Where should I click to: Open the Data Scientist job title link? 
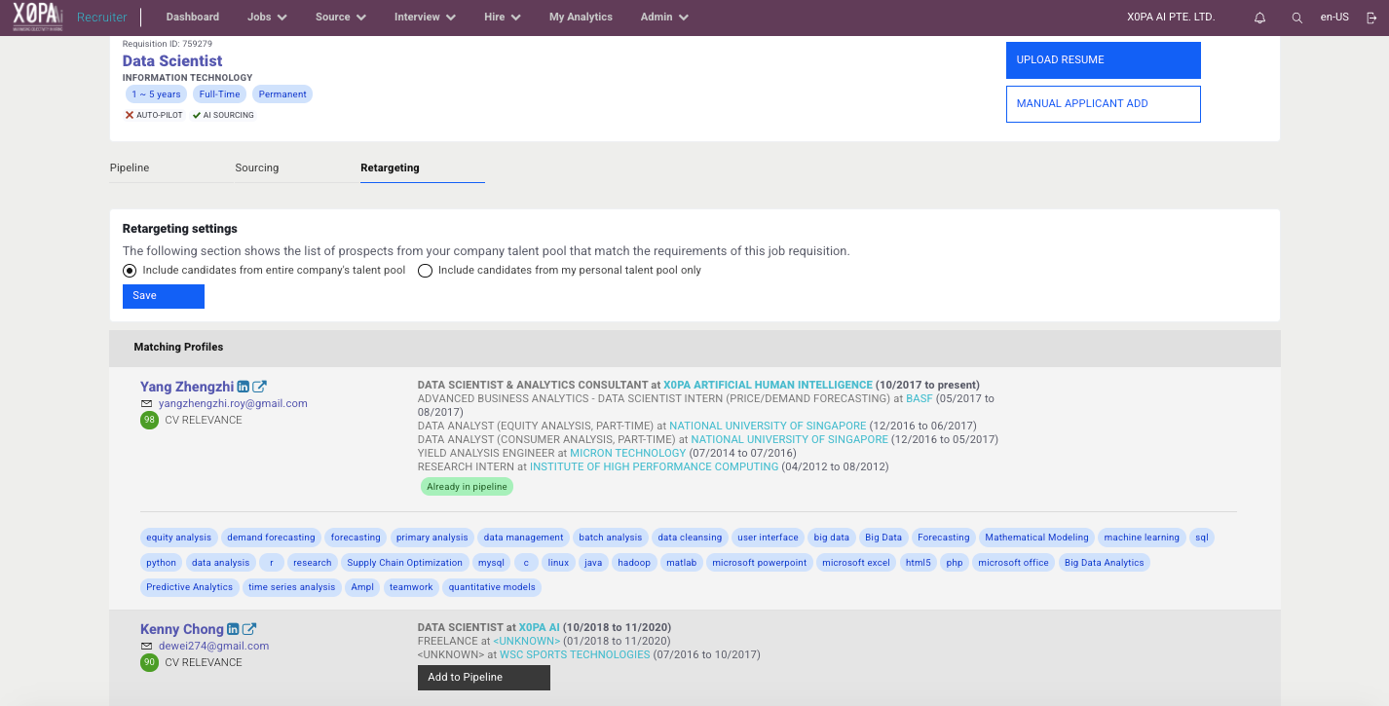(x=172, y=61)
